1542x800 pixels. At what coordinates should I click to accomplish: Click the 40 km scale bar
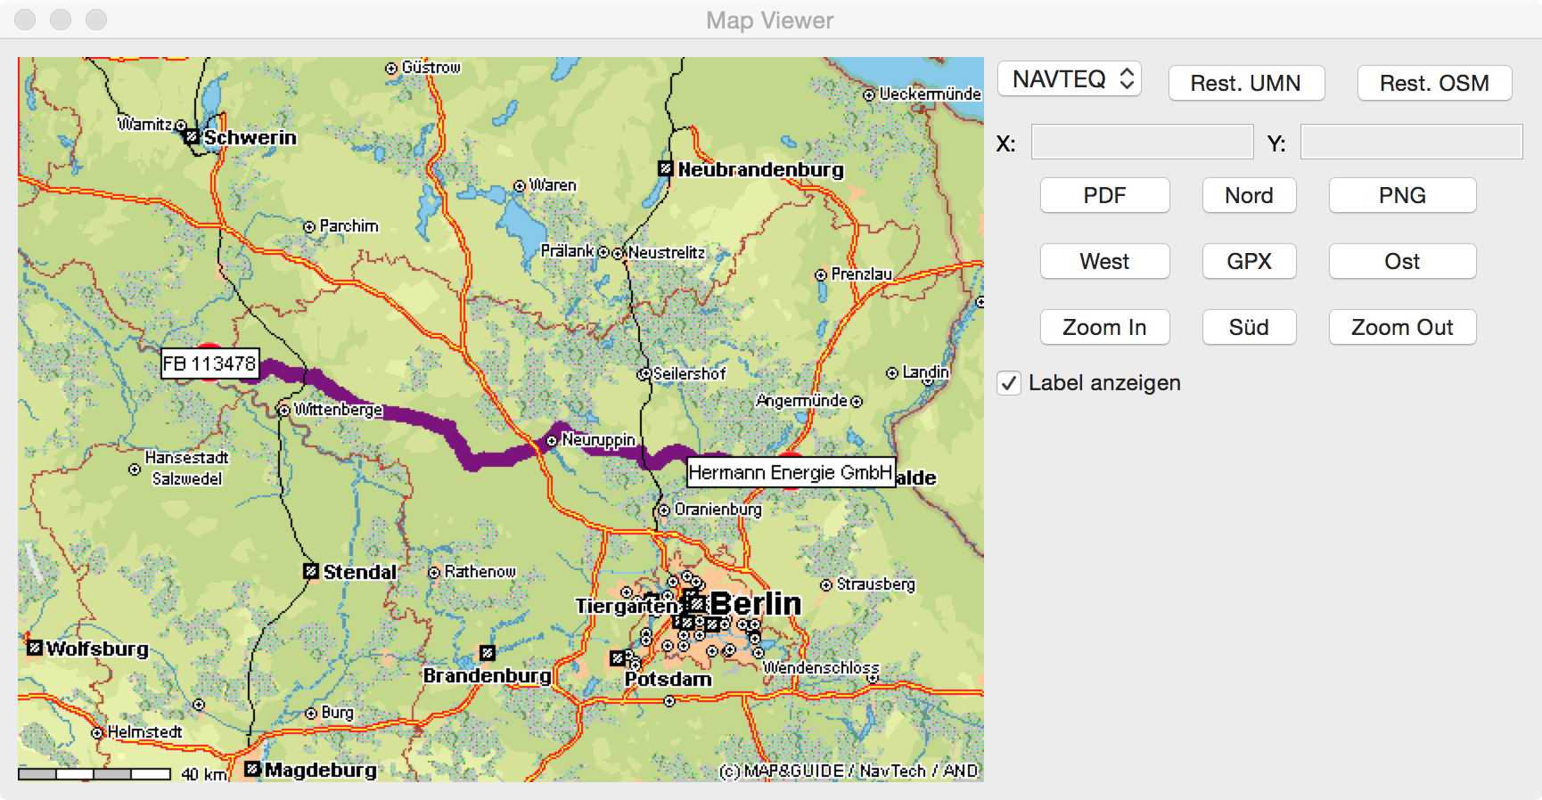(x=94, y=774)
